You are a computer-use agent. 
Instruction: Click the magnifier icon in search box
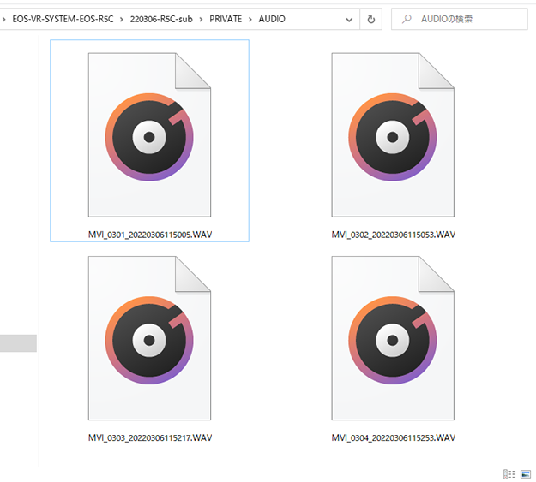pyautogui.click(x=407, y=19)
